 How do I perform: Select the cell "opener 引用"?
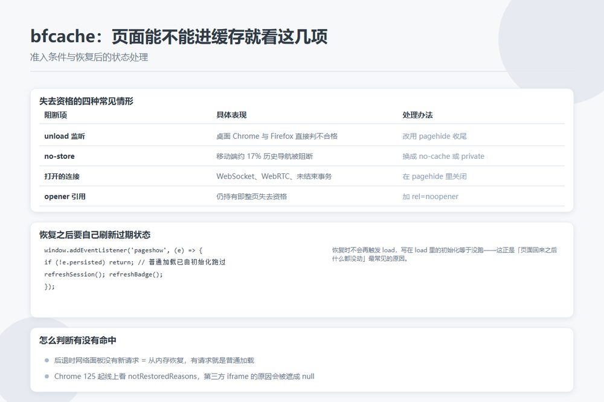(x=65, y=196)
